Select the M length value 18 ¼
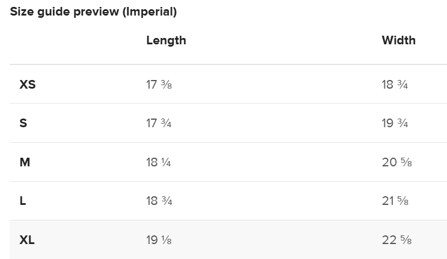Viewport: 447px width, 259px height. (x=158, y=162)
